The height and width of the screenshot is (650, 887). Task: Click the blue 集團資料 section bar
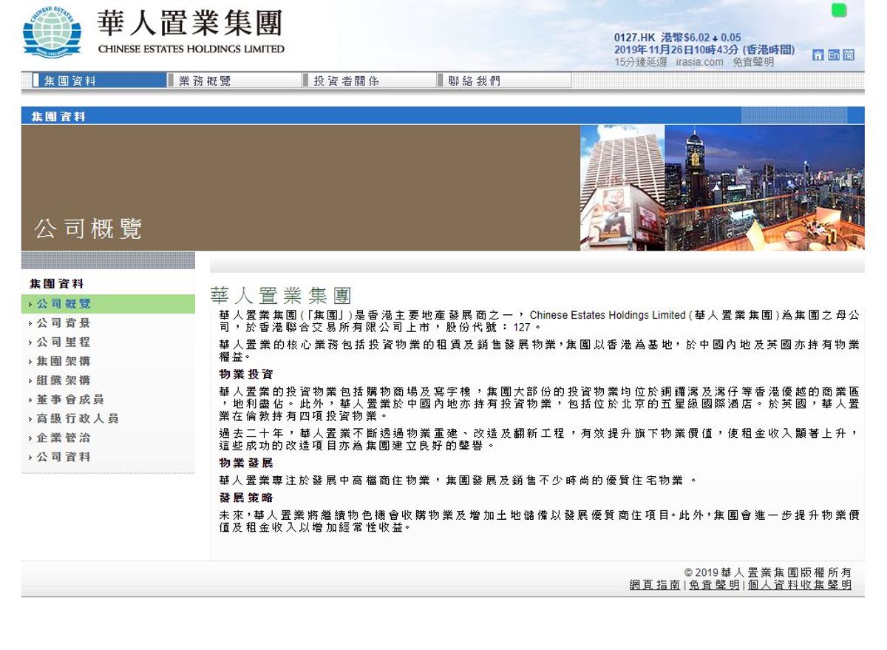click(443, 116)
